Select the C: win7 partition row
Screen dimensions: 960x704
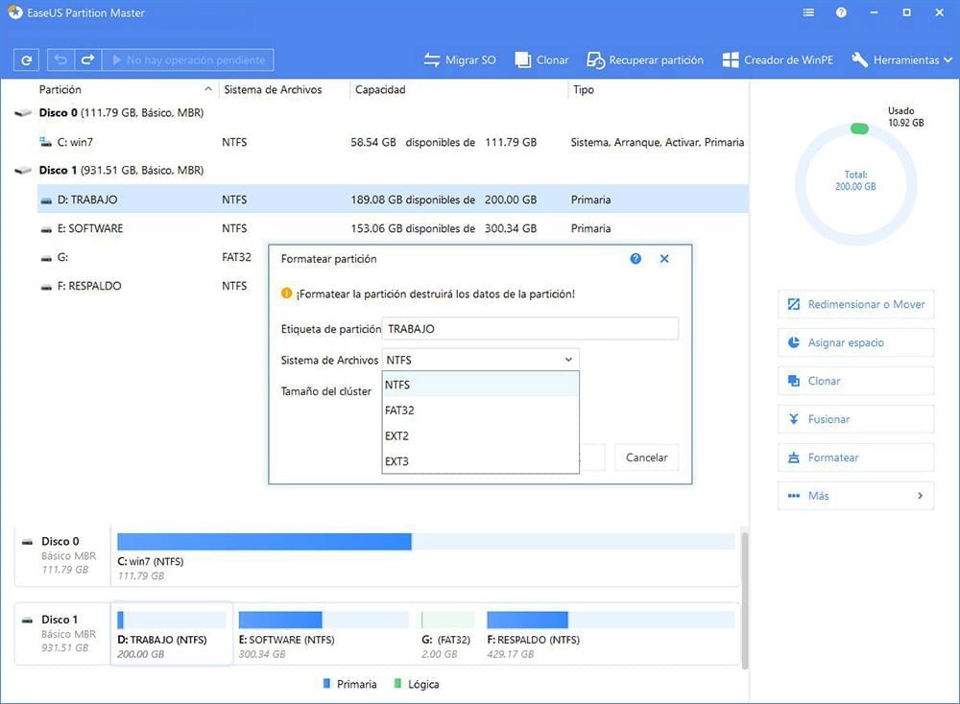coord(392,142)
